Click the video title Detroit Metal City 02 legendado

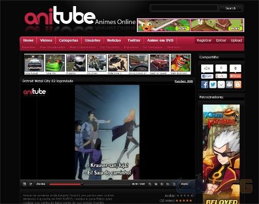pos(48,81)
